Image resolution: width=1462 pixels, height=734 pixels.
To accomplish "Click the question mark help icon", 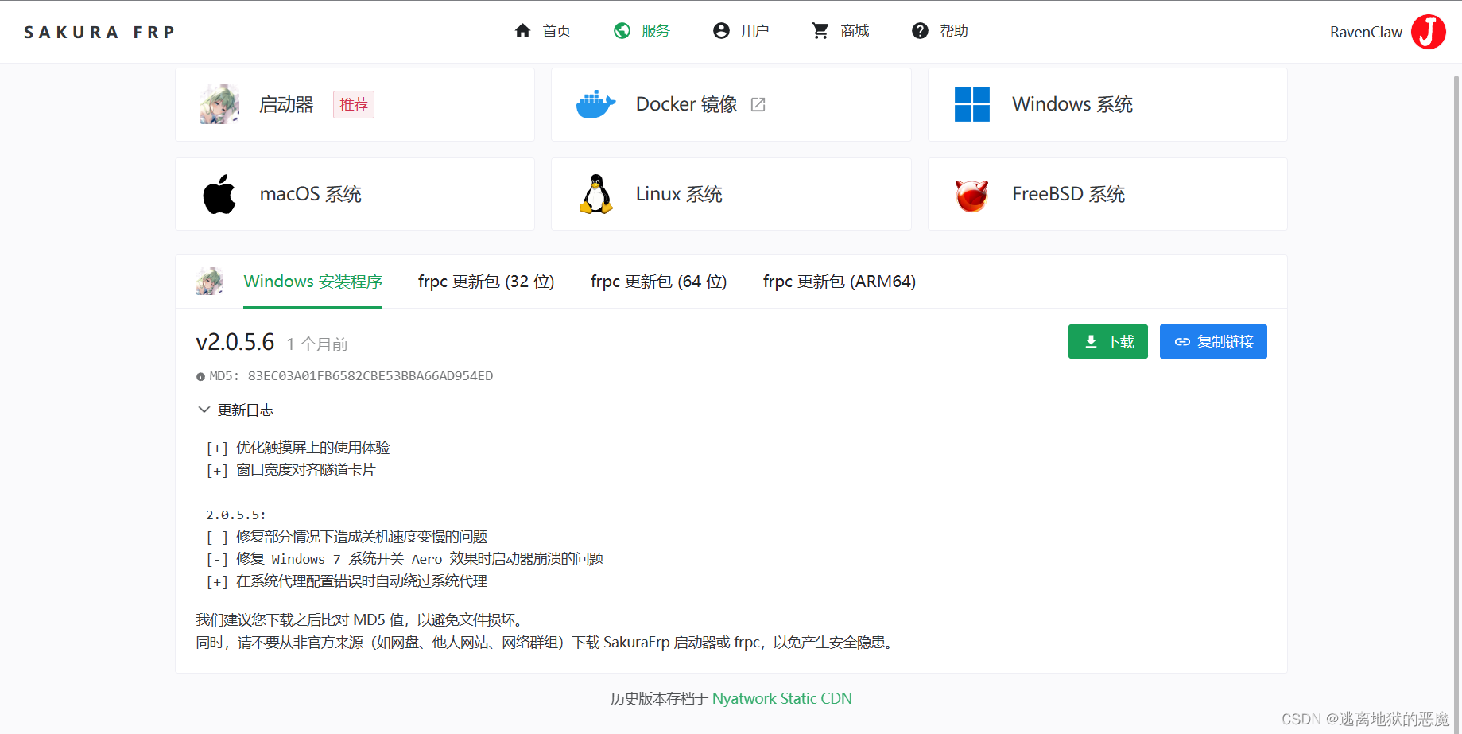I will (x=920, y=31).
